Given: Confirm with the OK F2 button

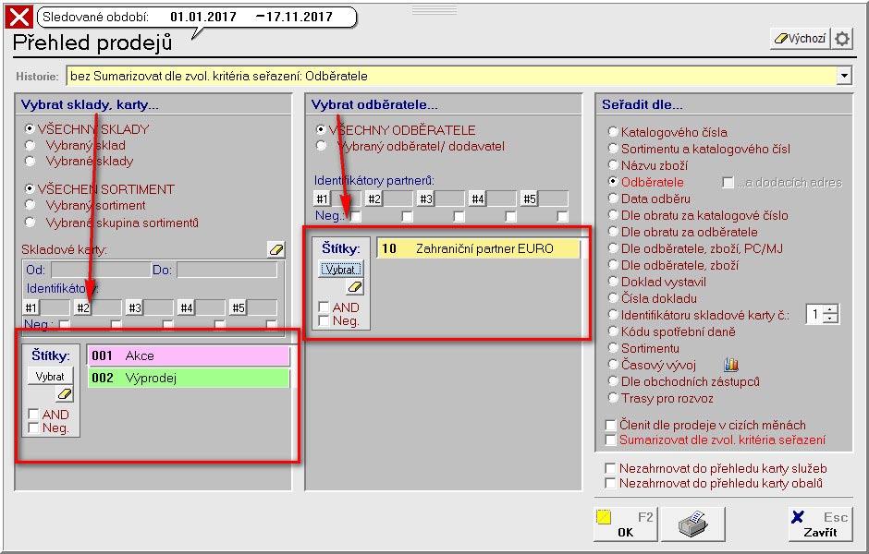Looking at the screenshot, I should [x=625, y=524].
